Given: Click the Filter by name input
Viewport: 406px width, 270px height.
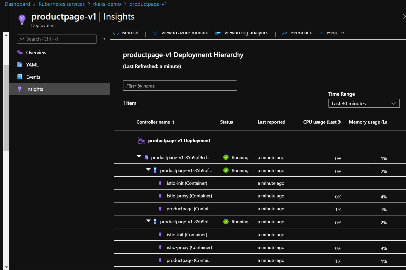Looking at the screenshot, I should point(180,86).
